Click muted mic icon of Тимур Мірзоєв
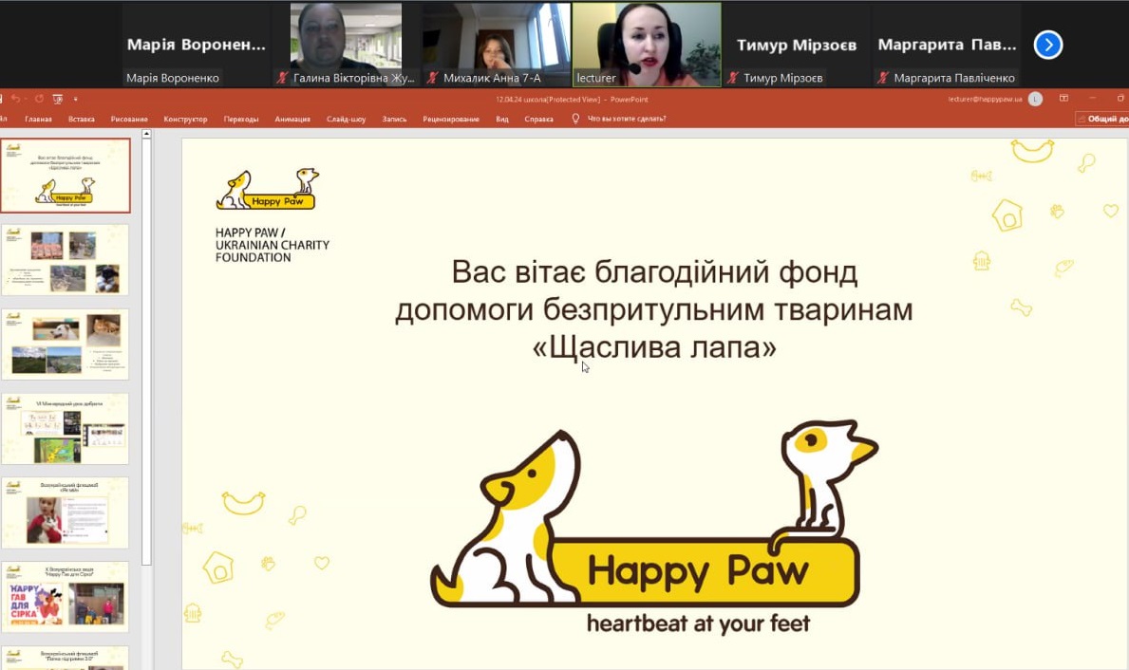The height and width of the screenshot is (670, 1129). click(733, 78)
